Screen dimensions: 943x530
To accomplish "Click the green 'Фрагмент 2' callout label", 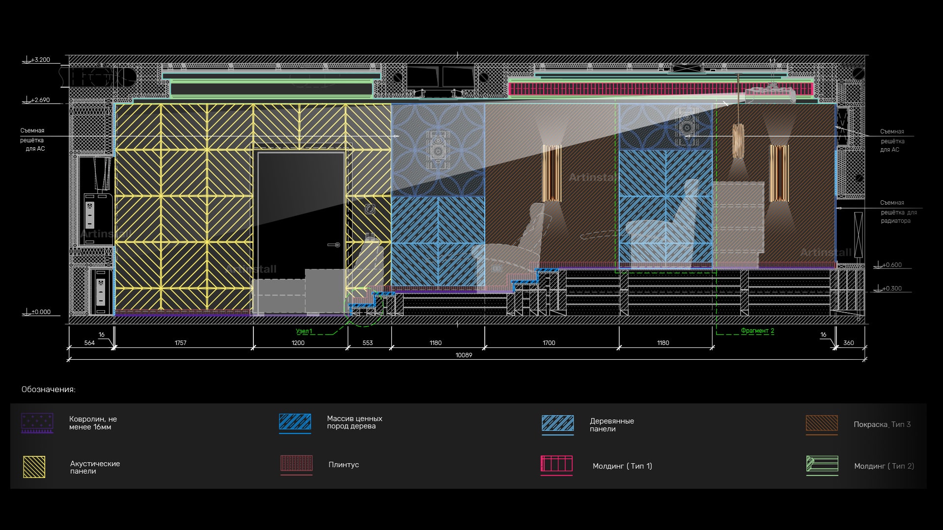I will [757, 331].
